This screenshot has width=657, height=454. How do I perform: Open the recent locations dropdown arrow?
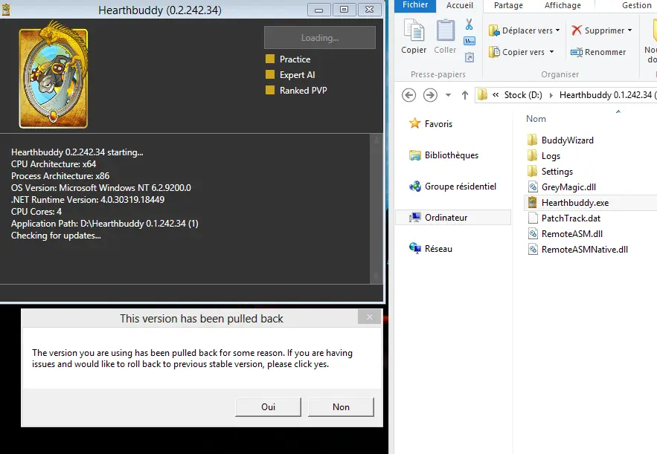click(x=448, y=95)
